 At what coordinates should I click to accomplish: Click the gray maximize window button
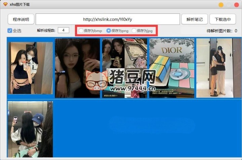point(229,5)
